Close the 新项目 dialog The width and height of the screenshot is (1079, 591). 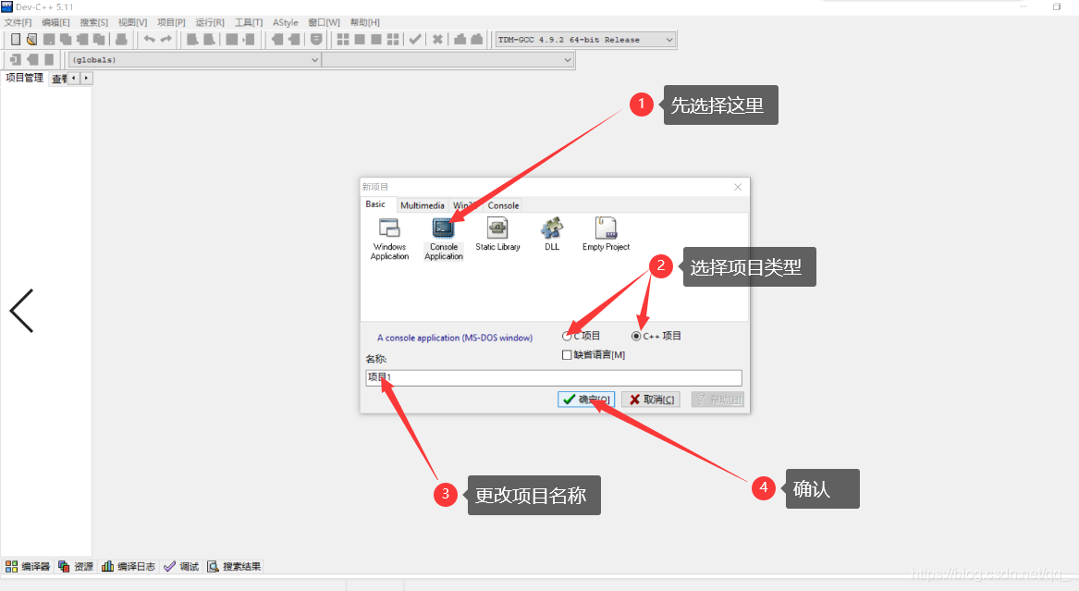[x=738, y=187]
